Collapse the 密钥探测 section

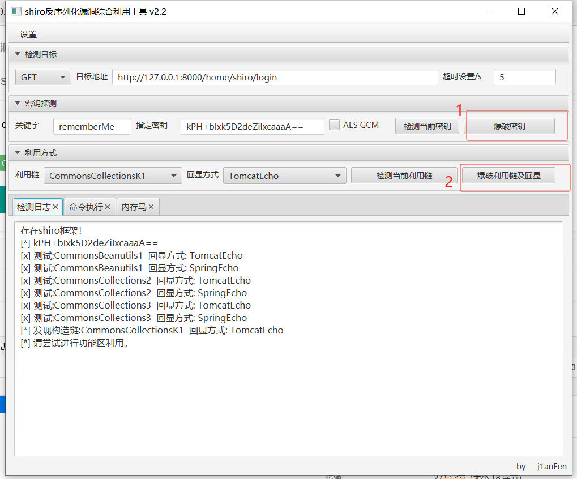[x=18, y=104]
